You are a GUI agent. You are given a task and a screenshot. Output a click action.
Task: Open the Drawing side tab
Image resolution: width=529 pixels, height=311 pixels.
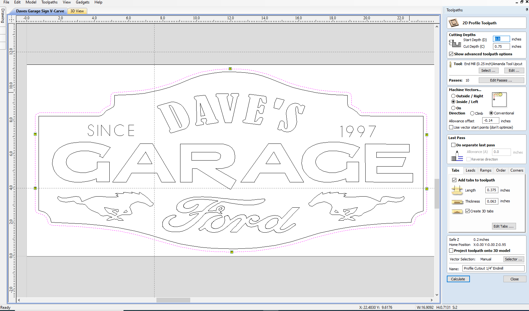pyautogui.click(x=3, y=15)
